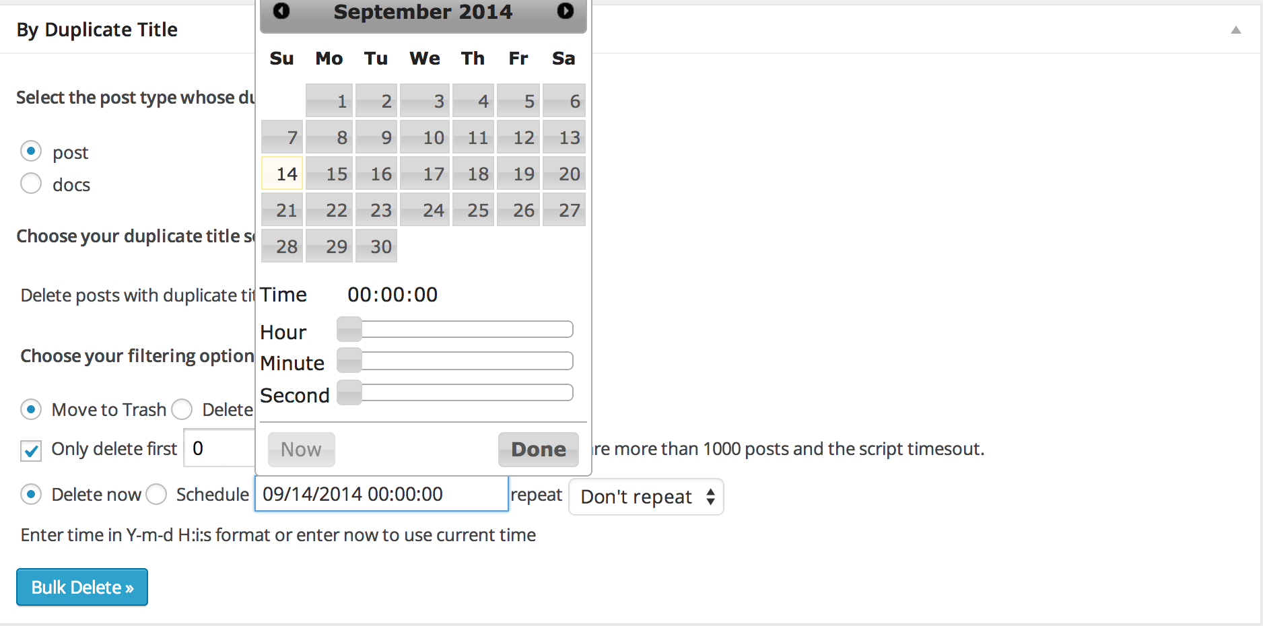Click the Now button
The width and height of the screenshot is (1263, 626).
301,449
